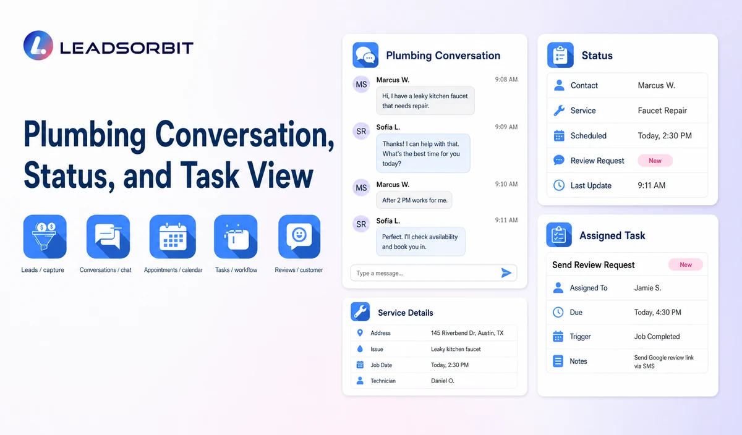Click 'Today, 2:30 PM' in the Job Date row
742x435 pixels.
point(450,365)
